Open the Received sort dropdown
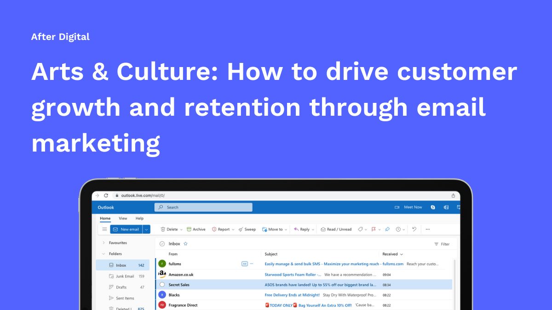 [x=393, y=254]
